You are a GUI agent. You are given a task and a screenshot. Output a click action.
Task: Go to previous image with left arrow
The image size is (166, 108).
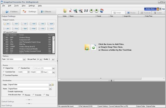pyautogui.click(x=91, y=11)
